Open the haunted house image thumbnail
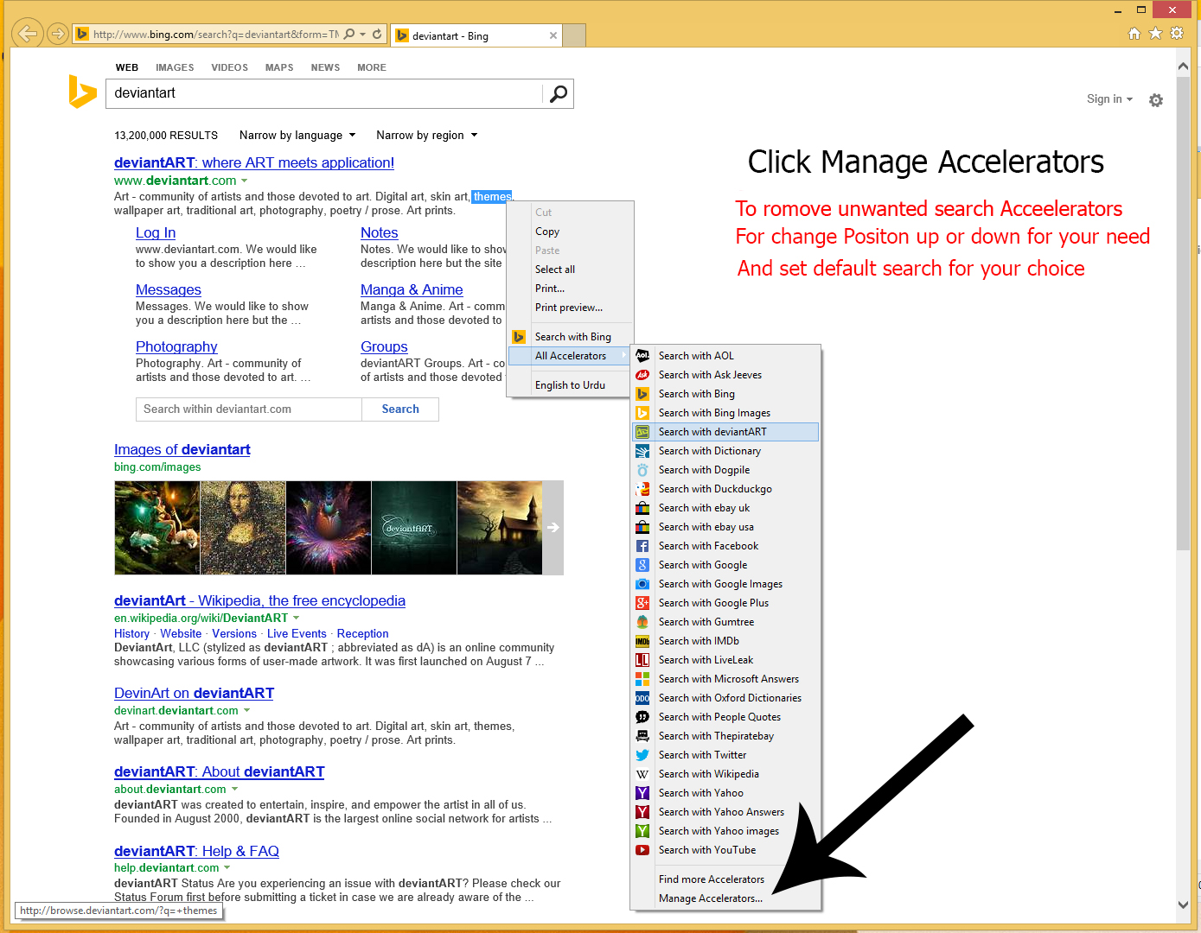1201x933 pixels. click(x=500, y=528)
